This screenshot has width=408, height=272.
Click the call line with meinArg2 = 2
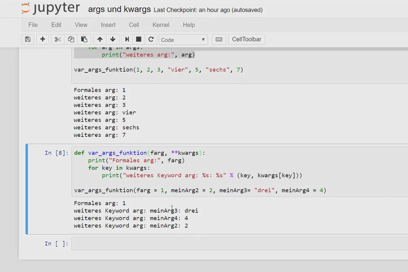click(x=200, y=190)
